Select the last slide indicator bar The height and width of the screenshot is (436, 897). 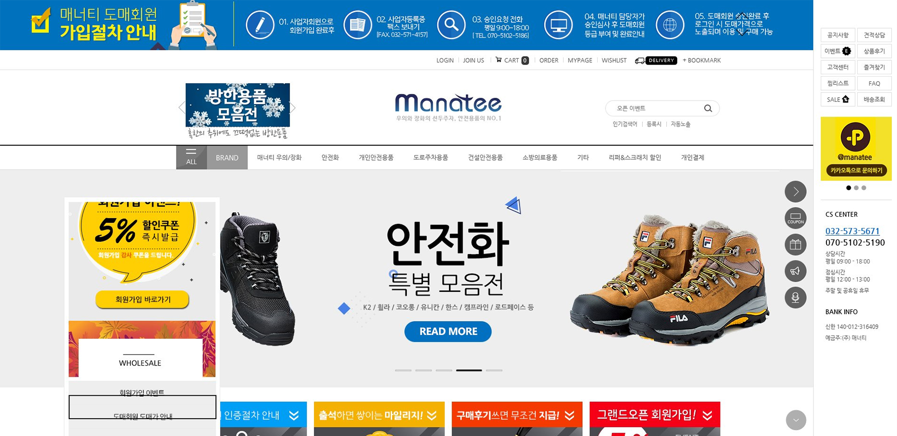point(494,370)
